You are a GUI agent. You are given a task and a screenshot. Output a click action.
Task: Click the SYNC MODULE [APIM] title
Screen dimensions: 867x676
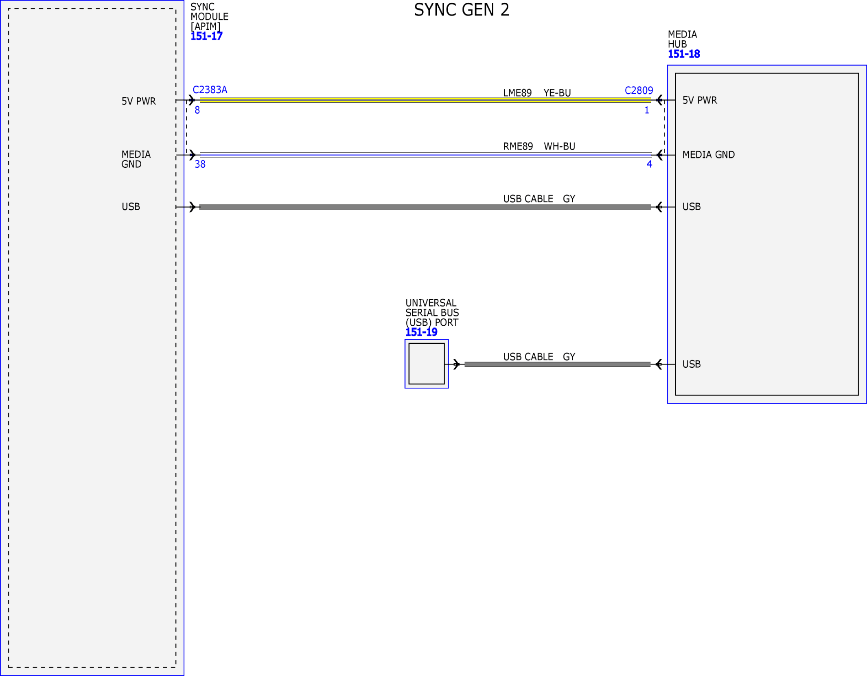click(x=209, y=17)
